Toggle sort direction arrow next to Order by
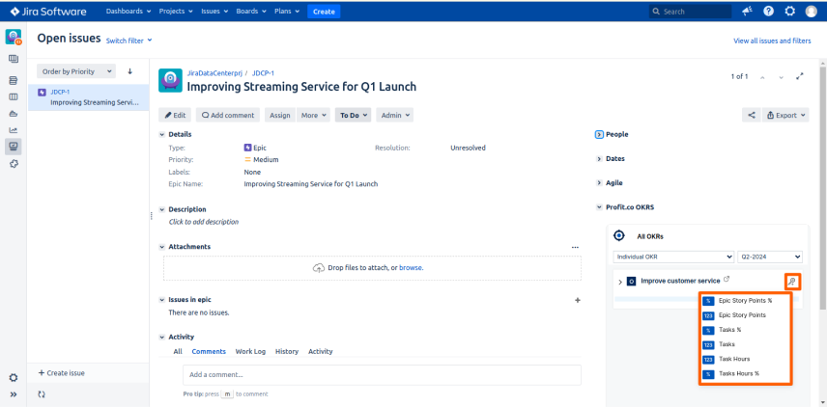Viewport: 827px width, 407px height. (x=129, y=71)
